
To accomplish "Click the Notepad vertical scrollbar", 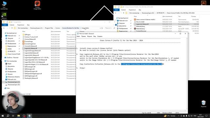I will (187, 74).
